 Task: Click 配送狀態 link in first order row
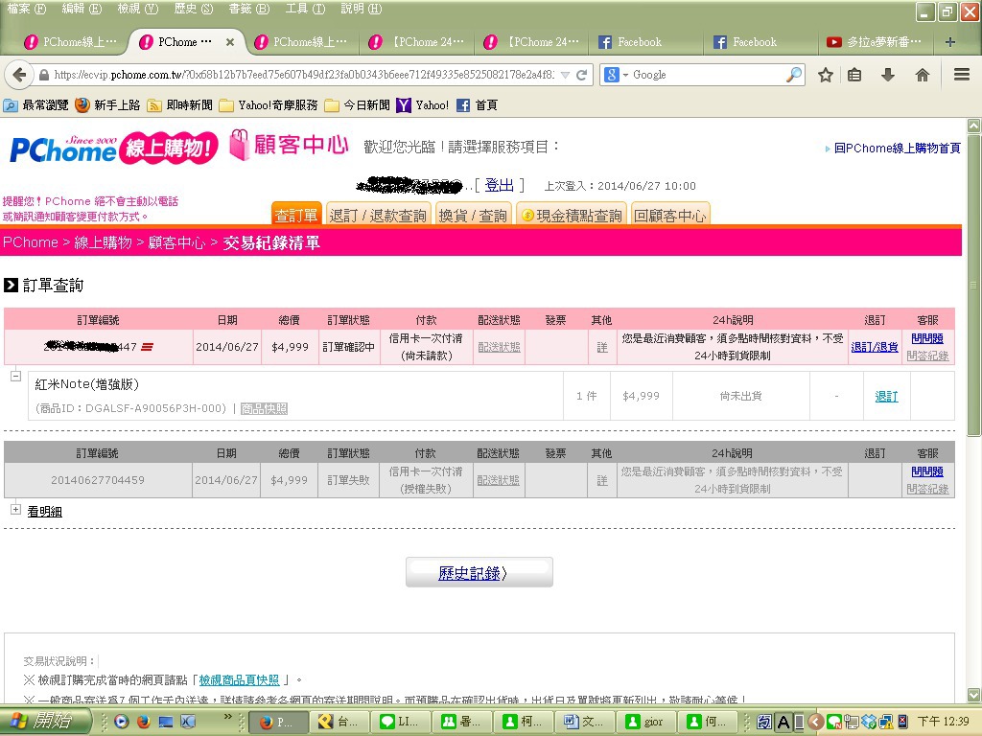tap(499, 347)
